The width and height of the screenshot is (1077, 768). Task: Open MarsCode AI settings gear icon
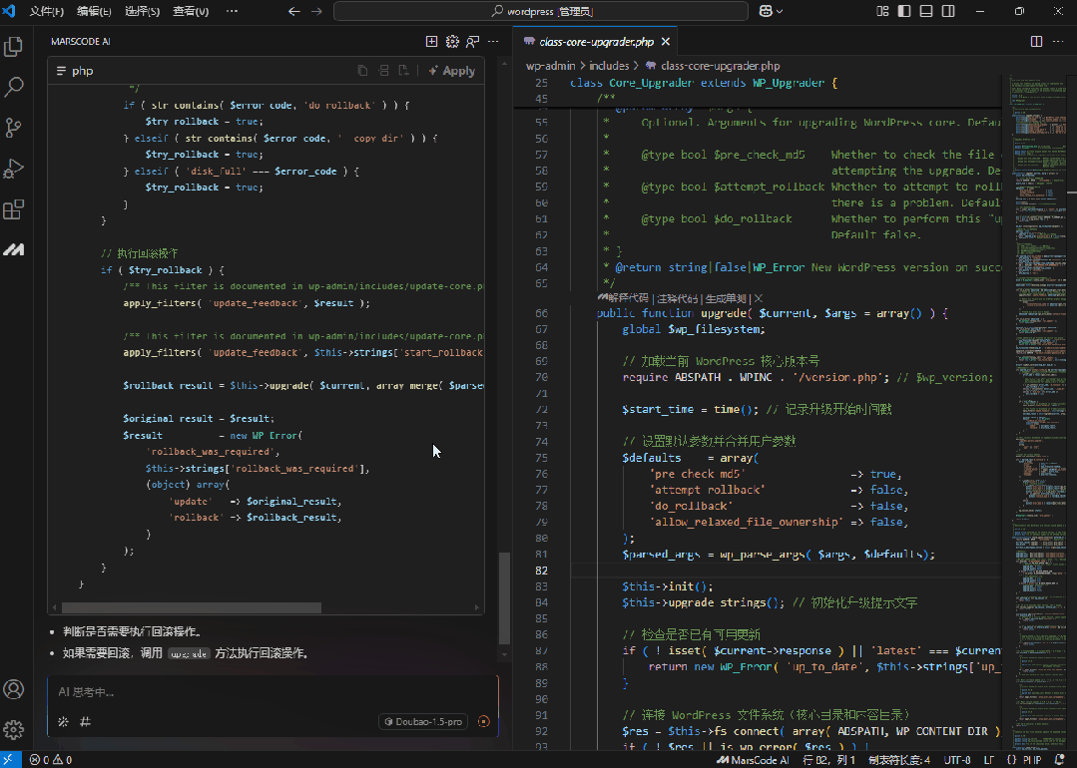(452, 42)
